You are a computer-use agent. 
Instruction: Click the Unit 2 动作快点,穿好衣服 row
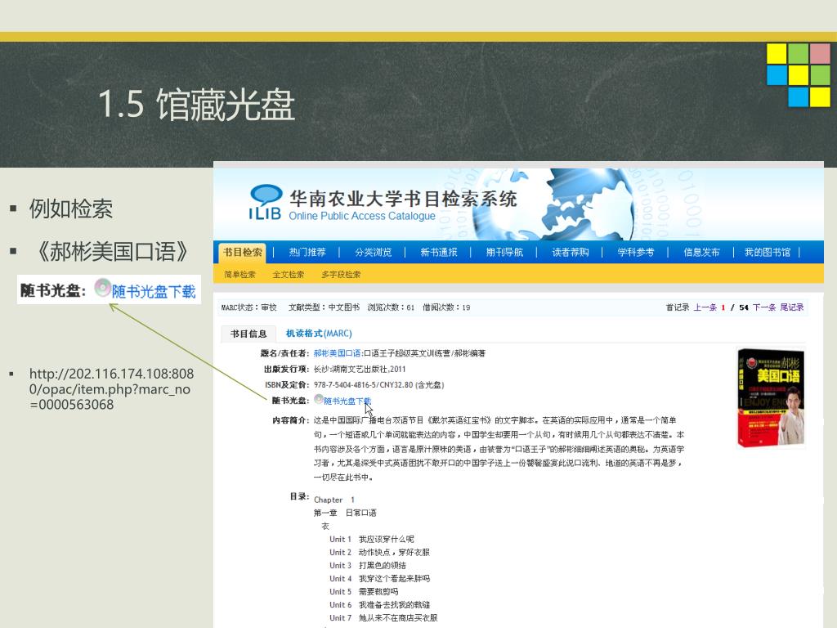click(x=379, y=552)
